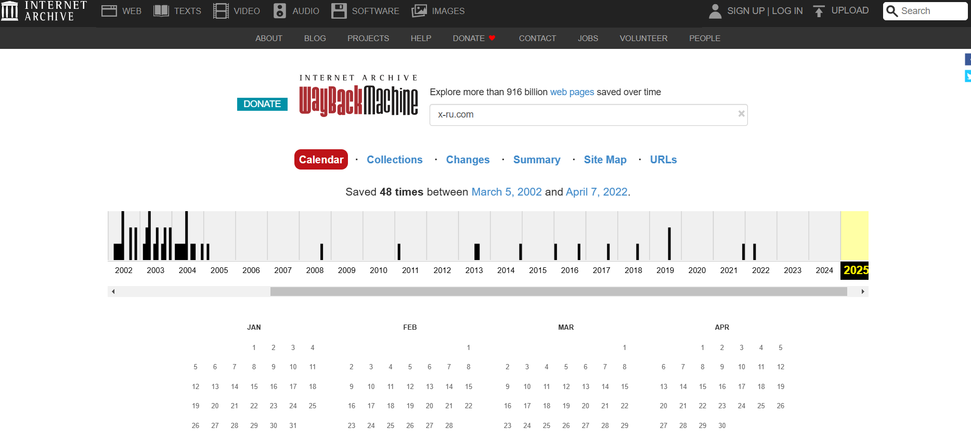This screenshot has height=440, width=971.
Task: Click the Wayback URL input field
Action: (x=588, y=115)
